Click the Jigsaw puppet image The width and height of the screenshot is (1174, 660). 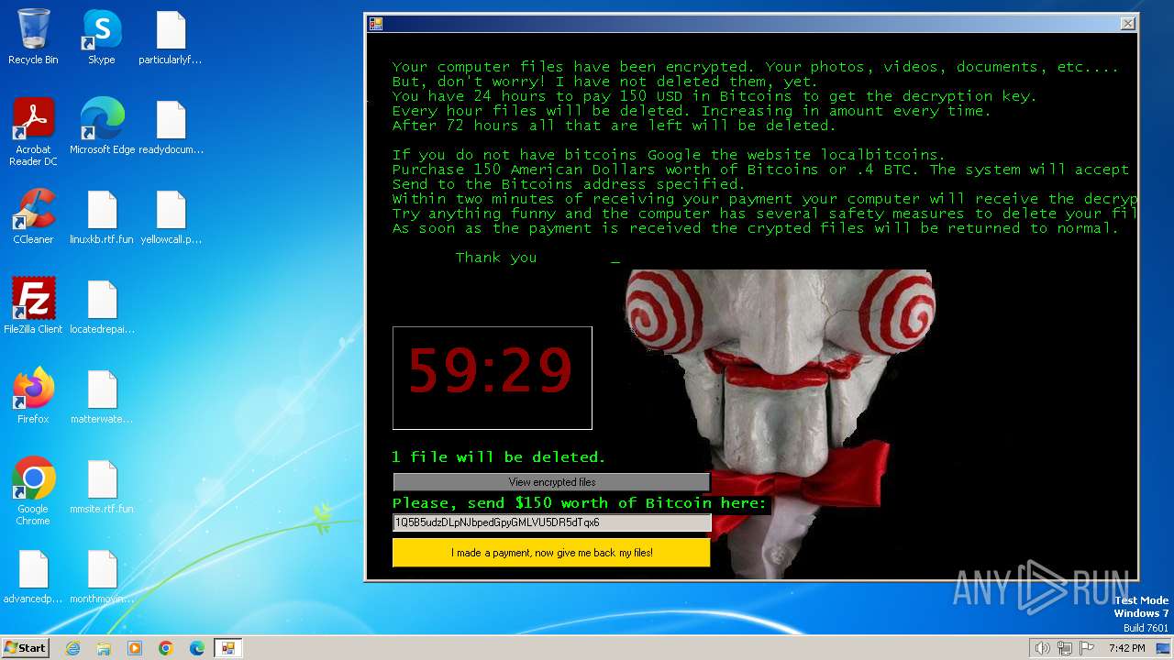click(x=780, y=423)
